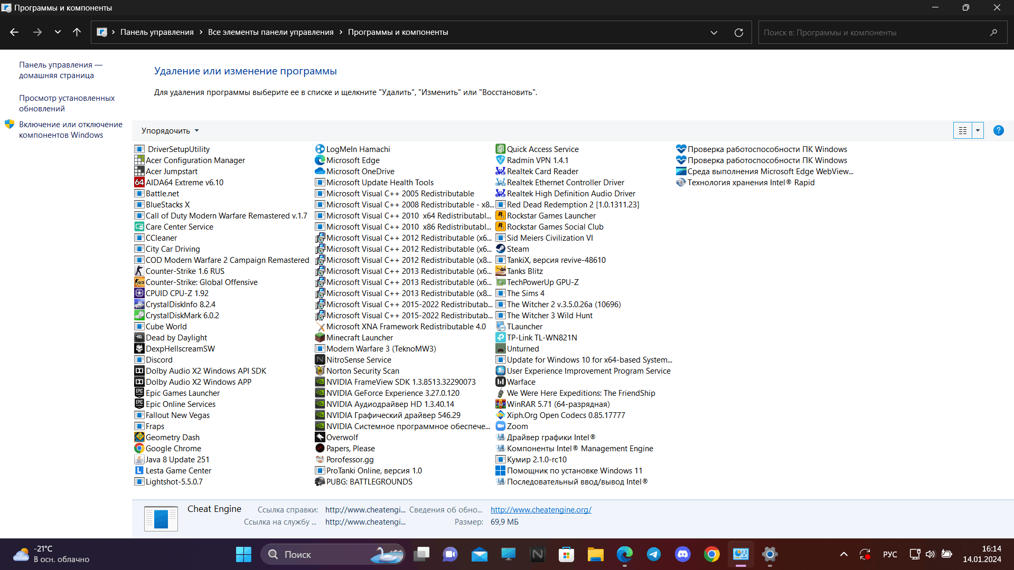Viewport: 1014px width, 570px height.
Task: Click Все элементы панели управления breadcrumb
Action: (271, 32)
